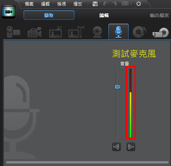Expand the 16:9 aspect ratio dropdown
The width and height of the screenshot is (171, 166).
tap(127, 4)
